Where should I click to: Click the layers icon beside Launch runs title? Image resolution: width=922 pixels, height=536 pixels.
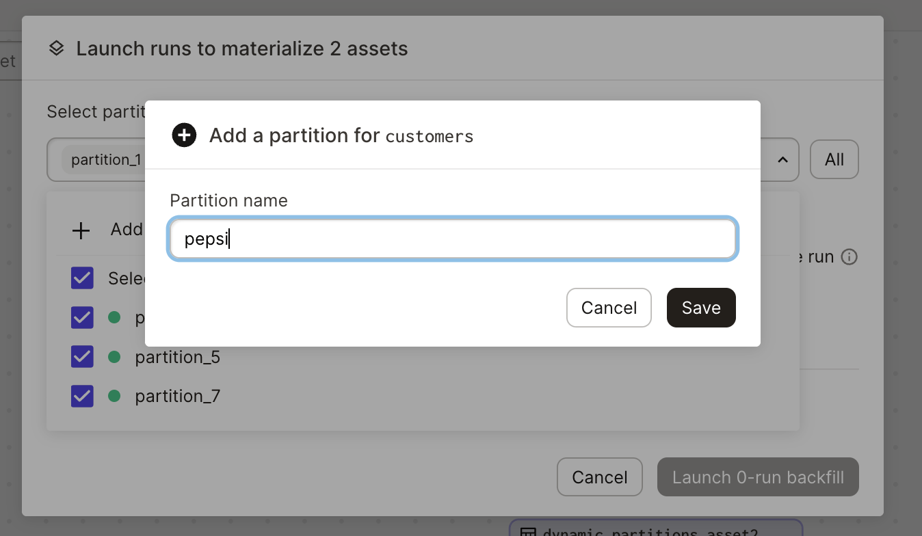pyautogui.click(x=57, y=49)
